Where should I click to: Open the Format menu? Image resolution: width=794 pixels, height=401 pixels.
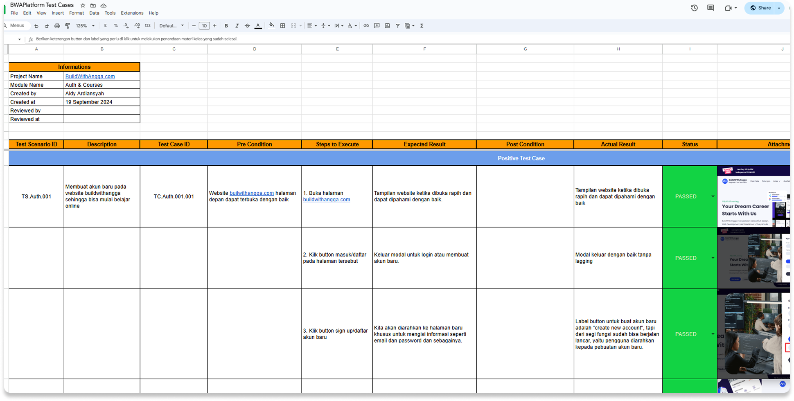pos(77,13)
